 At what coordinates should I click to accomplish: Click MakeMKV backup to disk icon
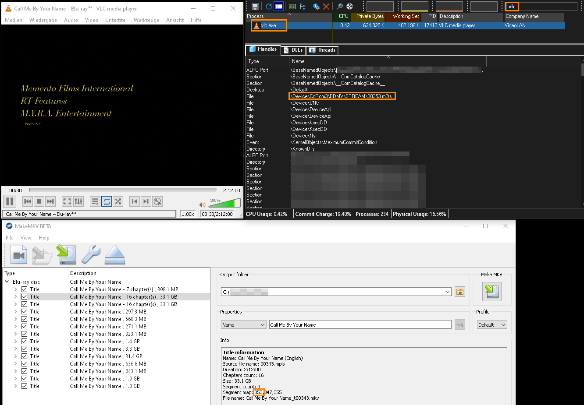[x=66, y=255]
